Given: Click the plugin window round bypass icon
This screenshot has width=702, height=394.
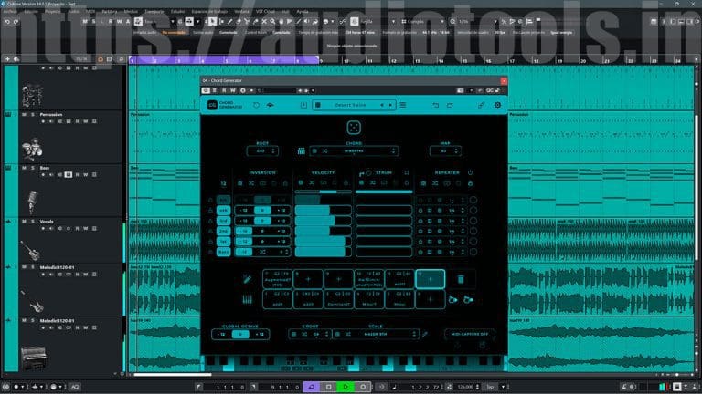Looking at the screenshot, I should click(243, 90).
